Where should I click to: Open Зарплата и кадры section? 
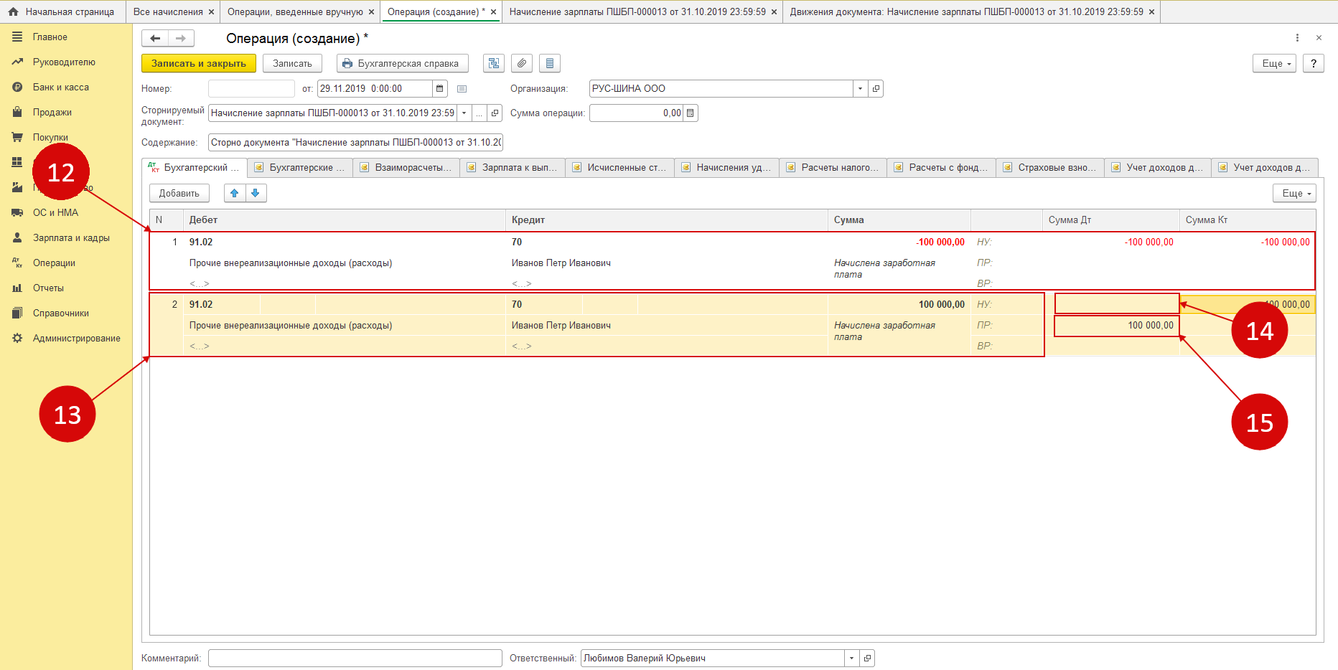71,237
